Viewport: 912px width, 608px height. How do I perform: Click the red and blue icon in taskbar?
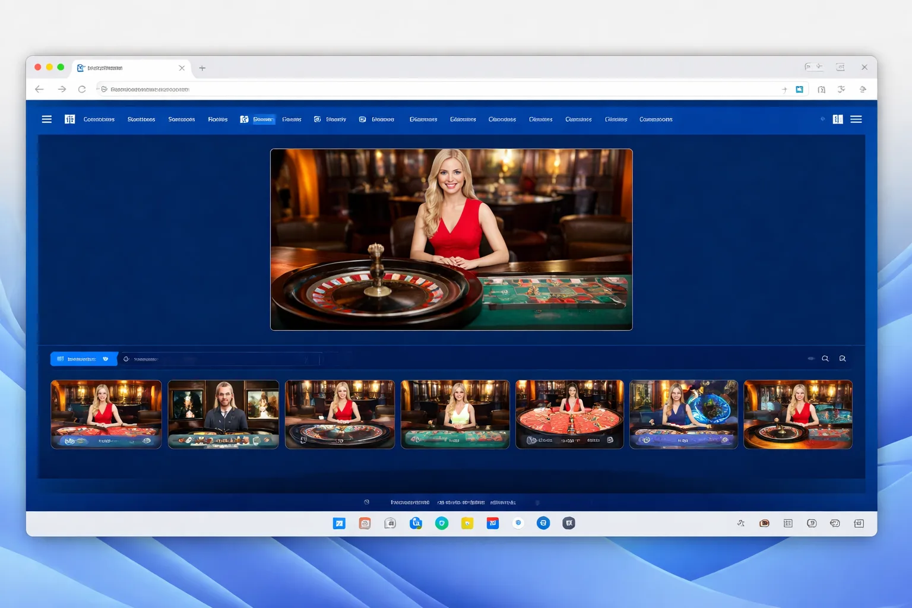tap(493, 523)
